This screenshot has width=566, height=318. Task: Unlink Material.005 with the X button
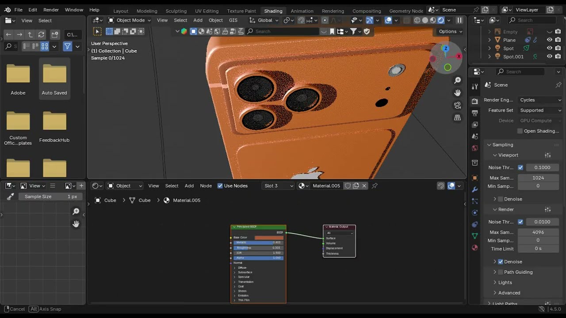pos(364,186)
